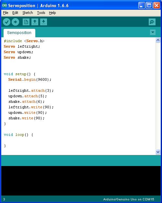Open the Serial Monitor magnifier icon
Screen dimensions: 162x203
[152, 22]
